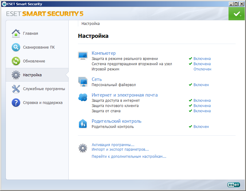Click the gear Setup icon in sidebar
This screenshot has height=191, width=246.
pyautogui.click(x=16, y=75)
